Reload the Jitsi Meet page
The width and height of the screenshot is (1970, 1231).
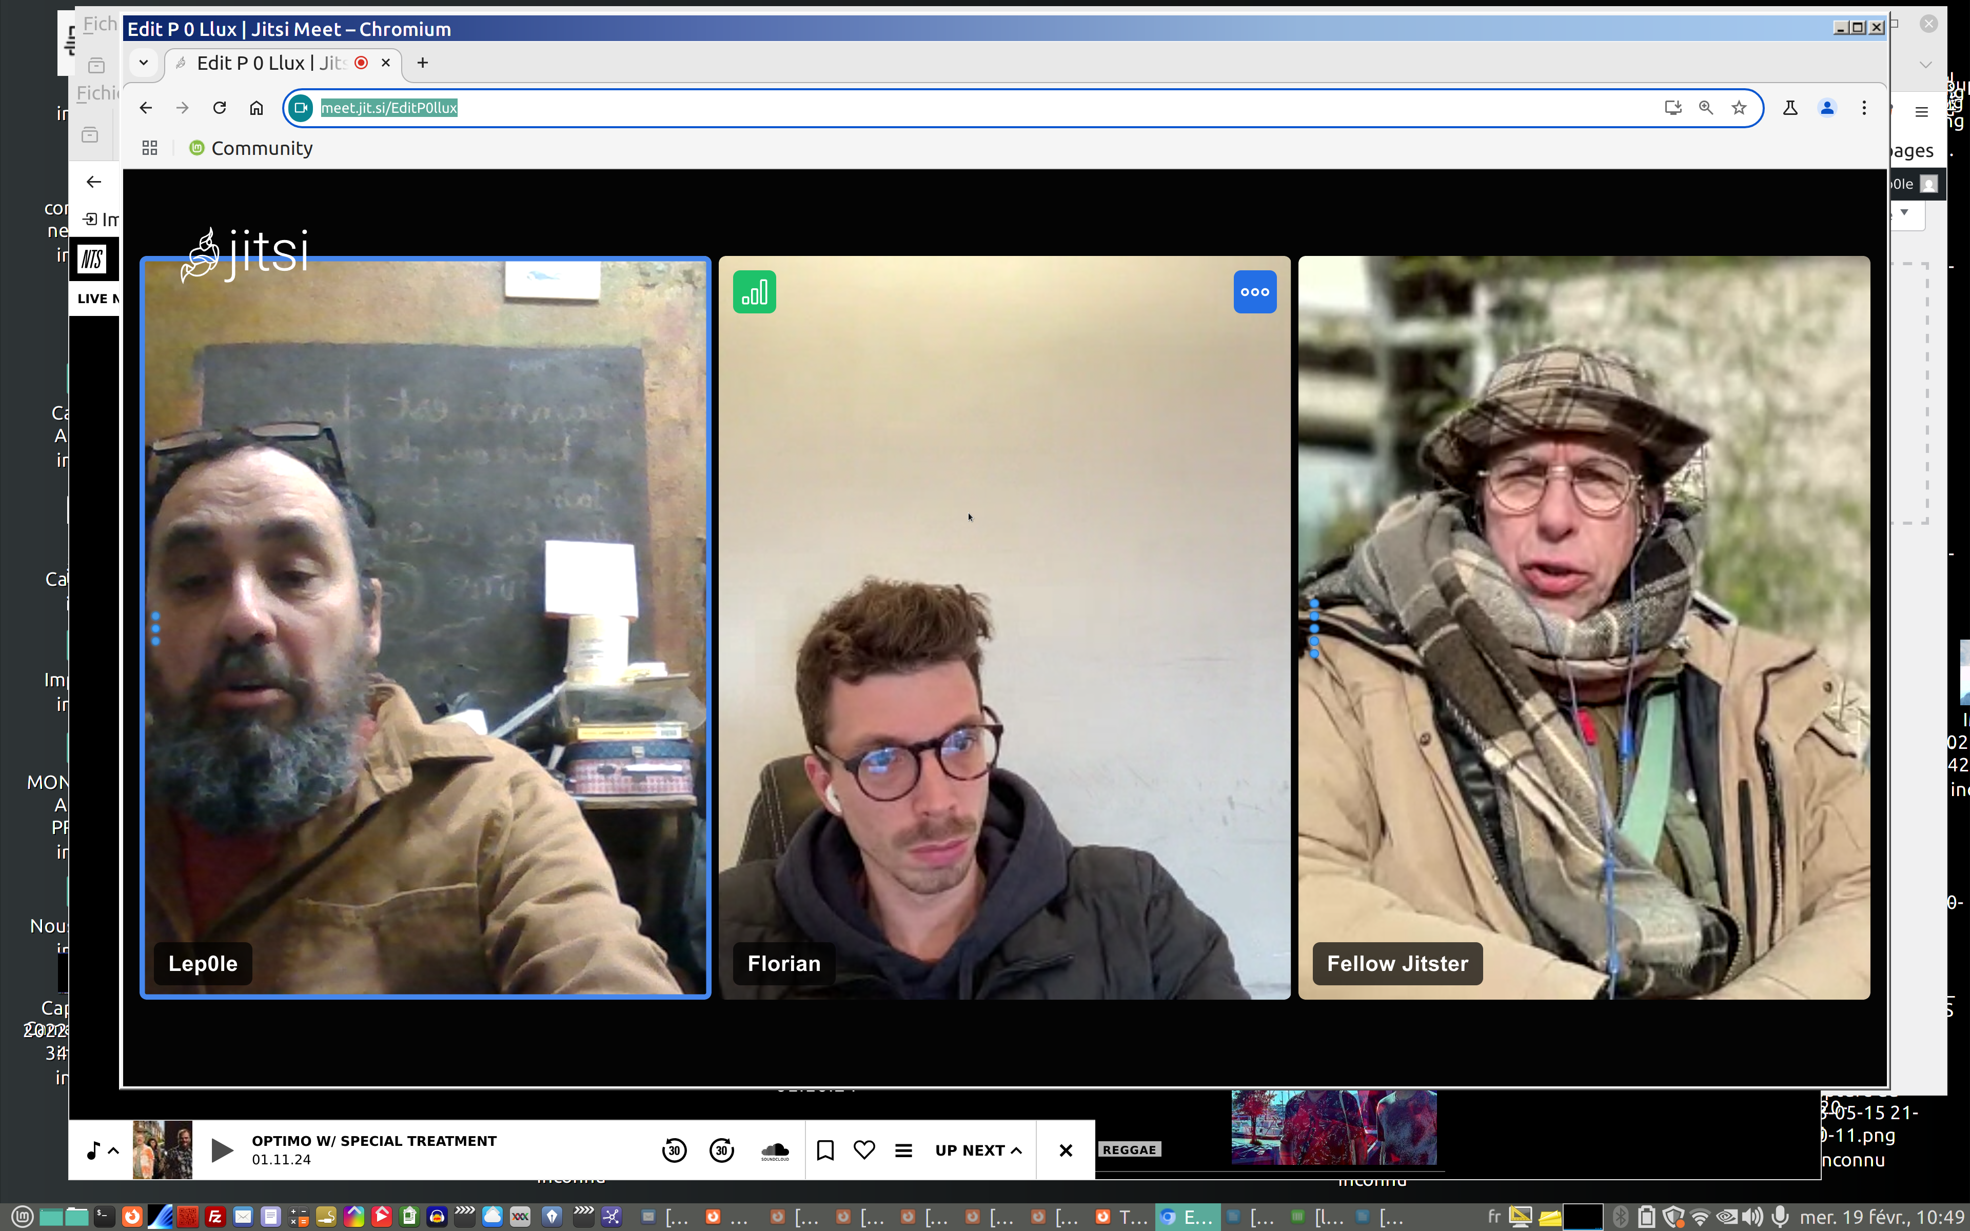219,108
